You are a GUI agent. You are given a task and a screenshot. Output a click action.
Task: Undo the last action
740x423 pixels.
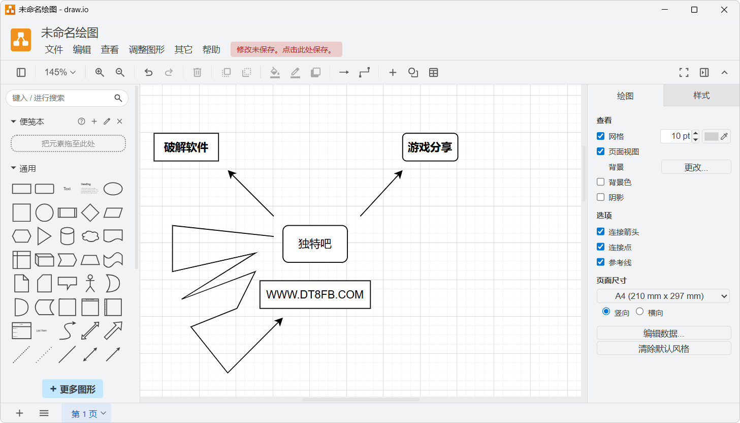coord(148,73)
